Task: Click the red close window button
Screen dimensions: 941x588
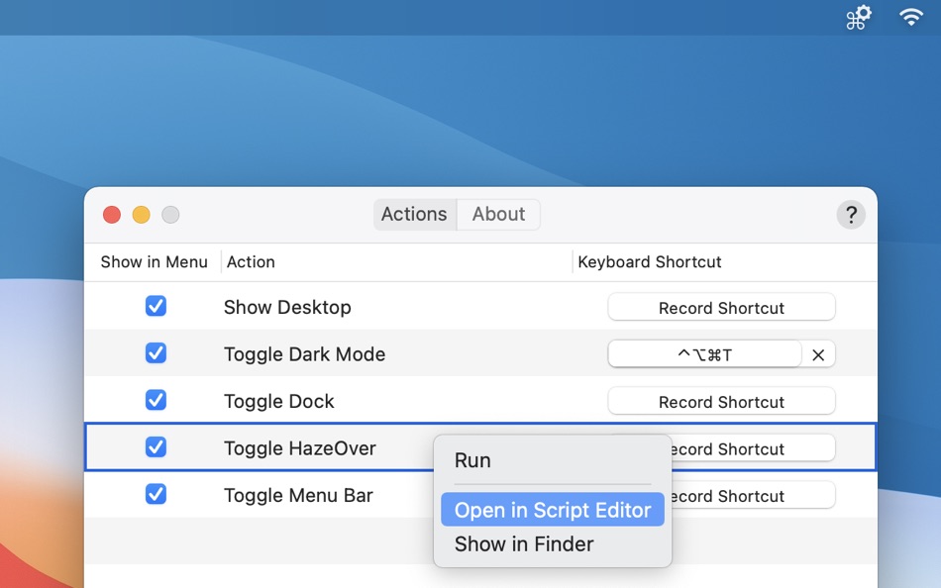Action: (x=112, y=215)
